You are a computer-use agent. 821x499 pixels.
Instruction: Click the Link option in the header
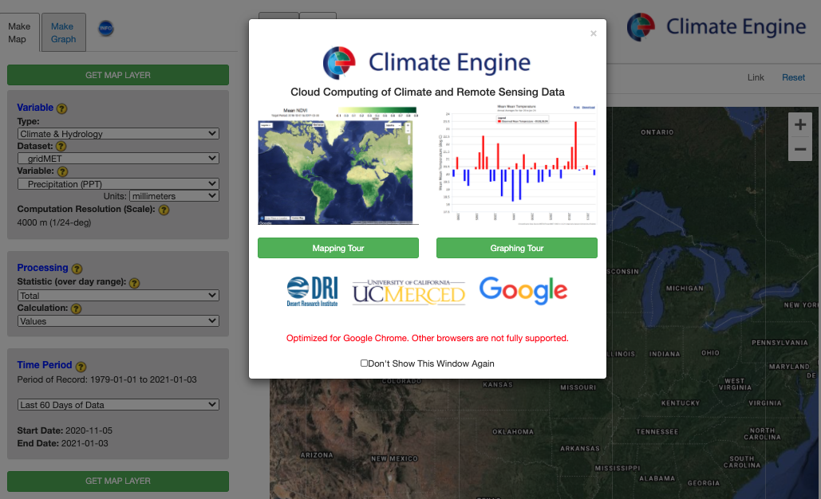tap(756, 77)
